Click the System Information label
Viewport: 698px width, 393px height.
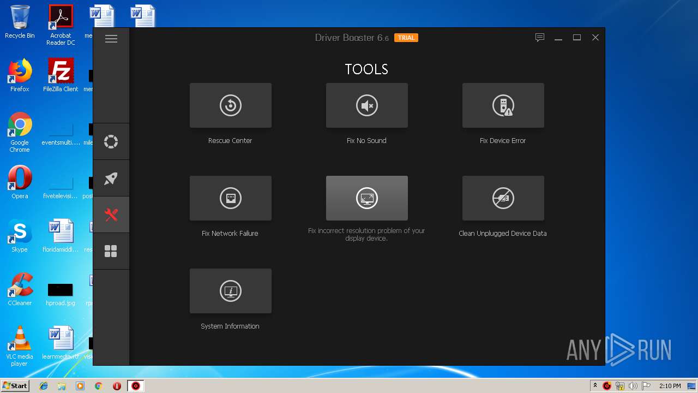(230, 326)
